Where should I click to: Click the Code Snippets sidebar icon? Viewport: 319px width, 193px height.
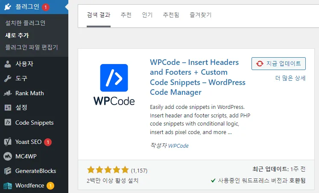[8, 122]
